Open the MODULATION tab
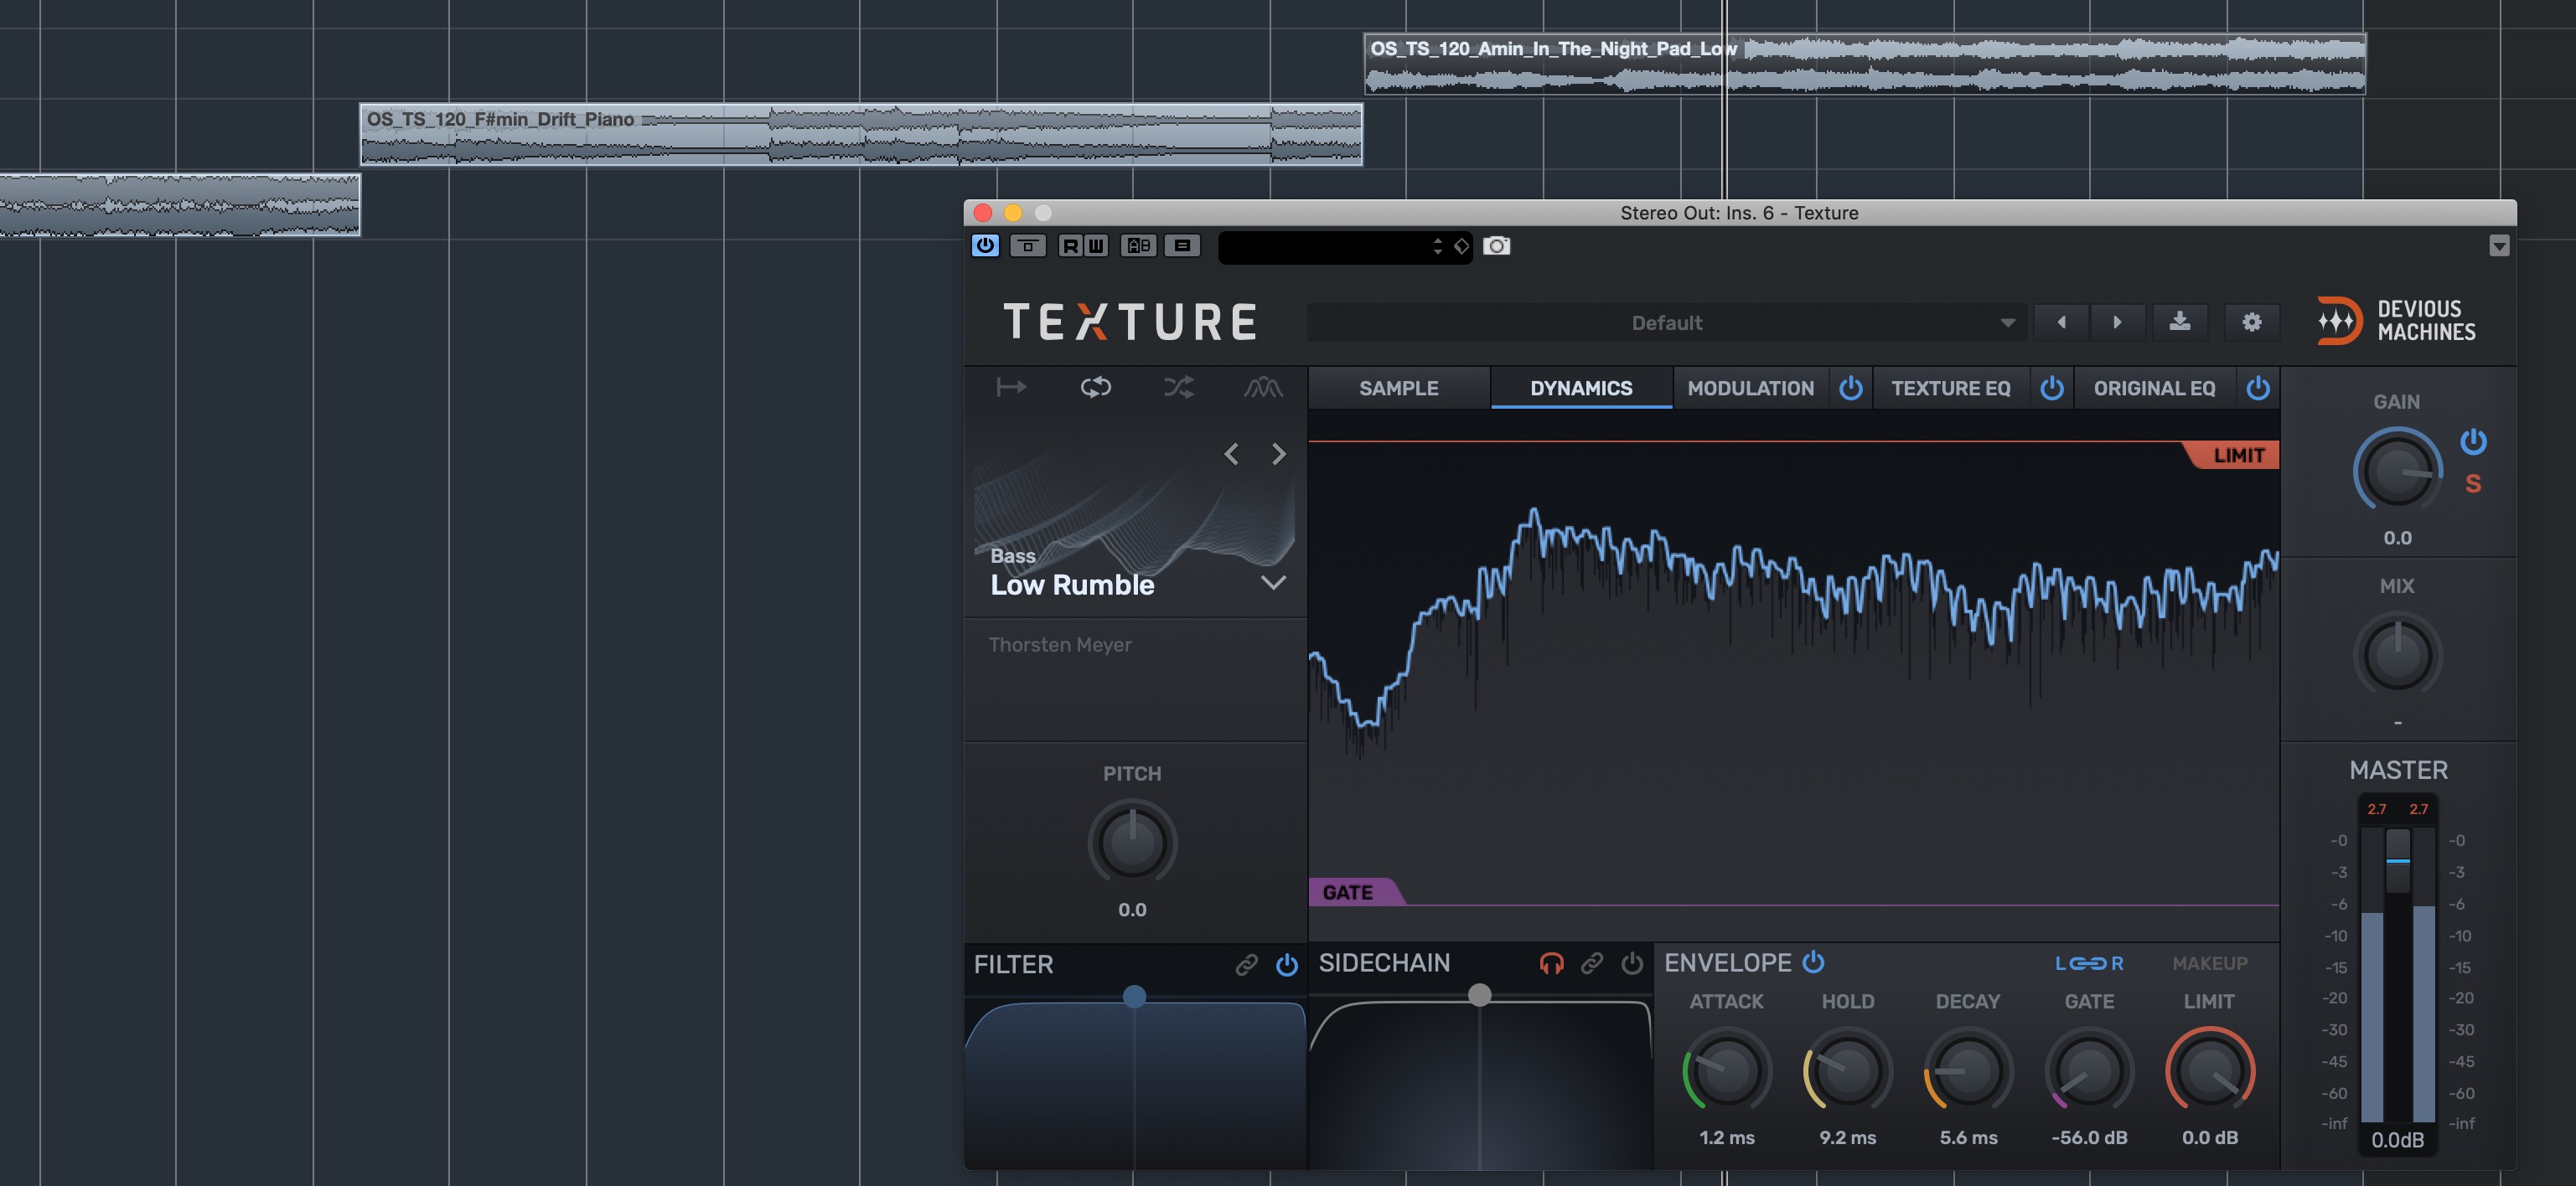2576x1186 pixels. 1750,389
